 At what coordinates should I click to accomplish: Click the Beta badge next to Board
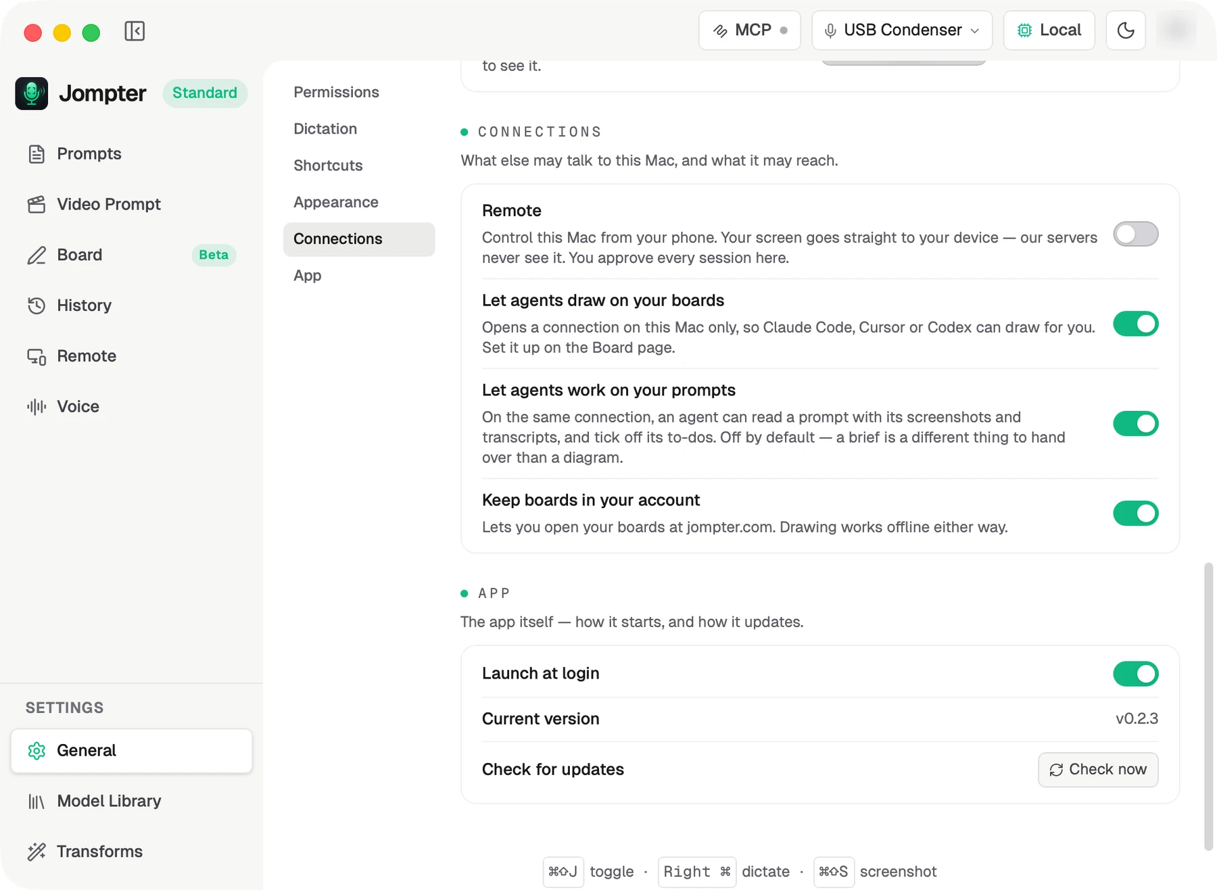(x=214, y=255)
